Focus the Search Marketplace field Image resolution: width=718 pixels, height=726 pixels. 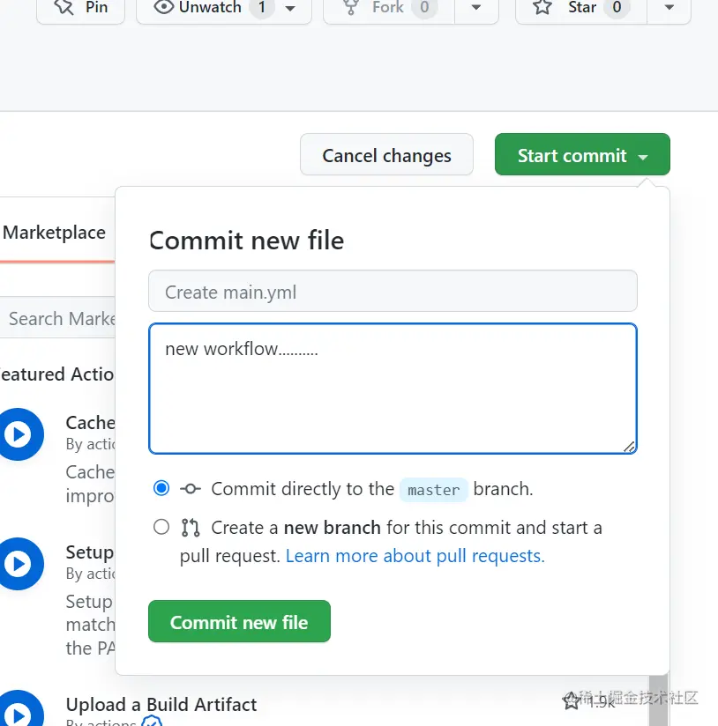[57, 318]
